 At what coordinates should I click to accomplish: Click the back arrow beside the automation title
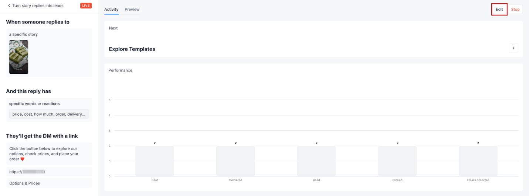coord(9,6)
